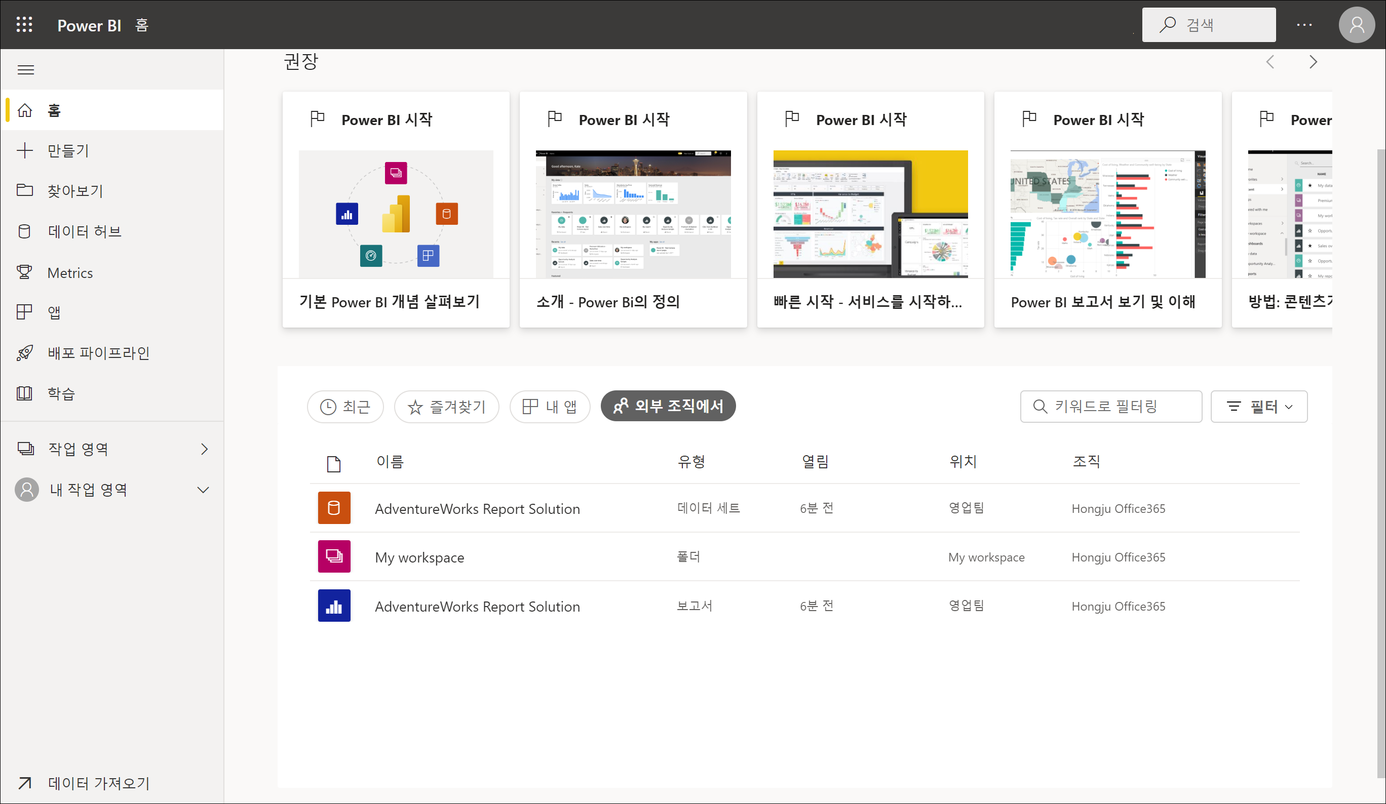Open the 학습 book icon

click(x=24, y=393)
